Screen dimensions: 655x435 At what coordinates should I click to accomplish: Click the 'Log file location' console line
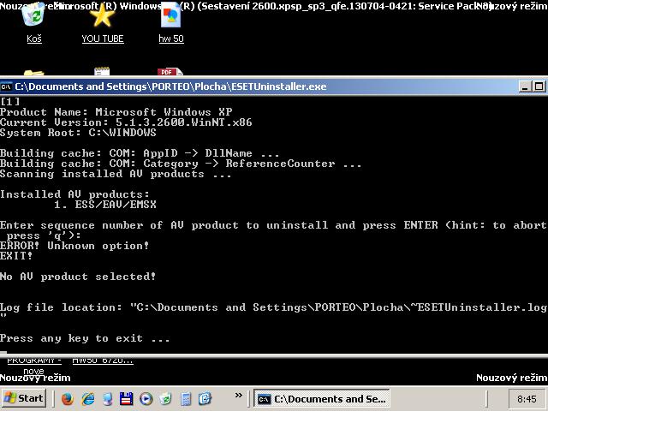[x=274, y=307]
